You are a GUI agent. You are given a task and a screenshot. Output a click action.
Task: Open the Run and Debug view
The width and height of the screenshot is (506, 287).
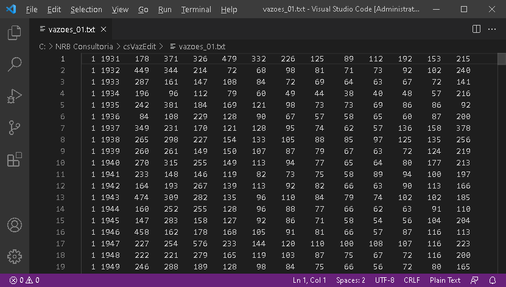tap(15, 96)
